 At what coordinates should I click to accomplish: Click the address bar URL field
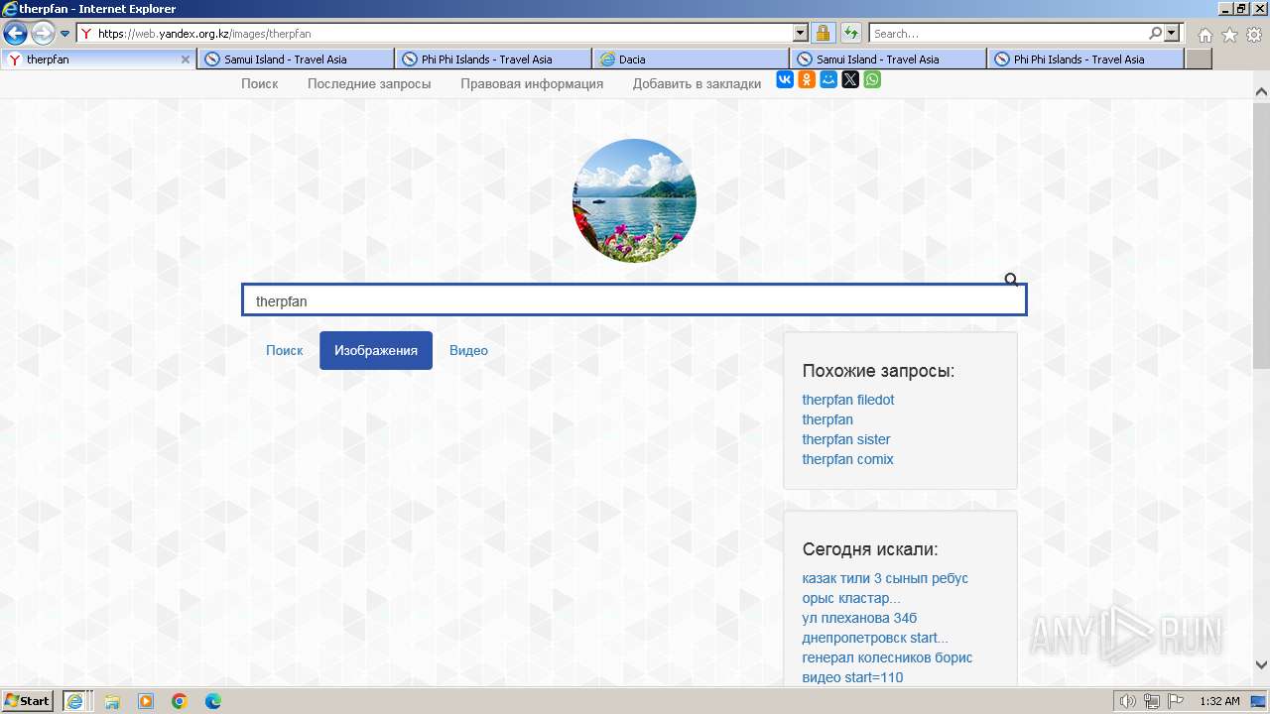pyautogui.click(x=435, y=34)
